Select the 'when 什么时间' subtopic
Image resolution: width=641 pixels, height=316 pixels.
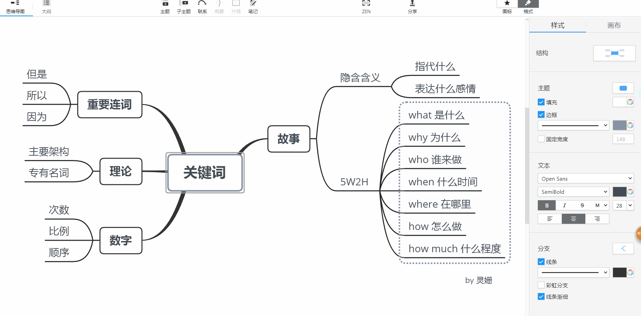[x=443, y=182]
